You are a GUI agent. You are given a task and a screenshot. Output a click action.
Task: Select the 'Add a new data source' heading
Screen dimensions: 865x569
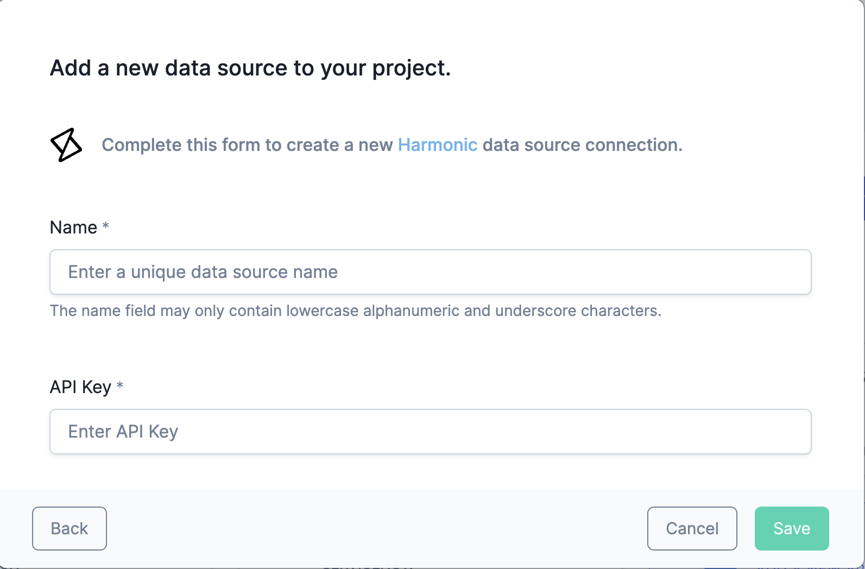point(250,68)
